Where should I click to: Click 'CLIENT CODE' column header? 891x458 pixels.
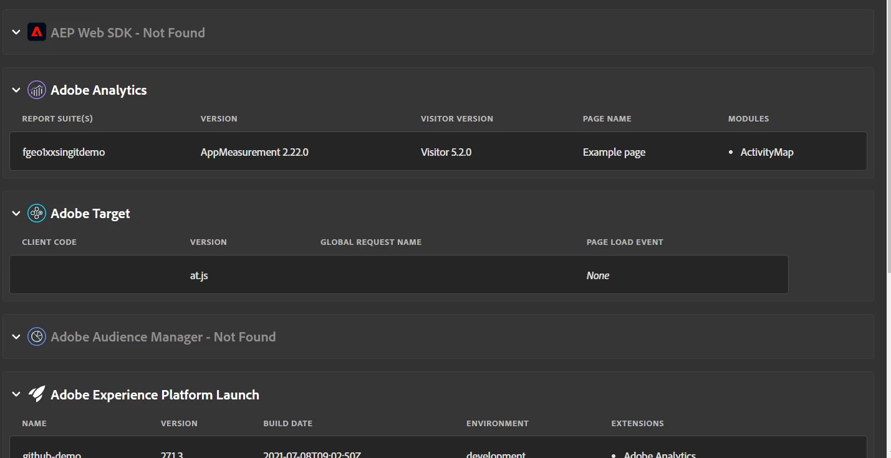click(49, 242)
